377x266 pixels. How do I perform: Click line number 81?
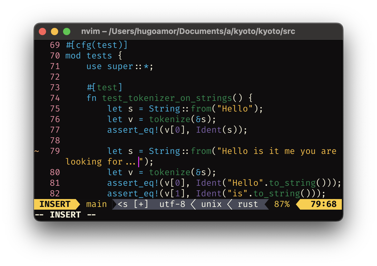(55, 183)
